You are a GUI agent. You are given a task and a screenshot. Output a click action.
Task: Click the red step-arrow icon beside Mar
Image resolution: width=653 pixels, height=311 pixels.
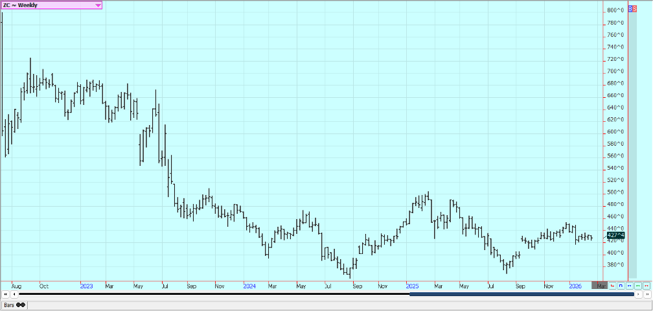point(612,285)
